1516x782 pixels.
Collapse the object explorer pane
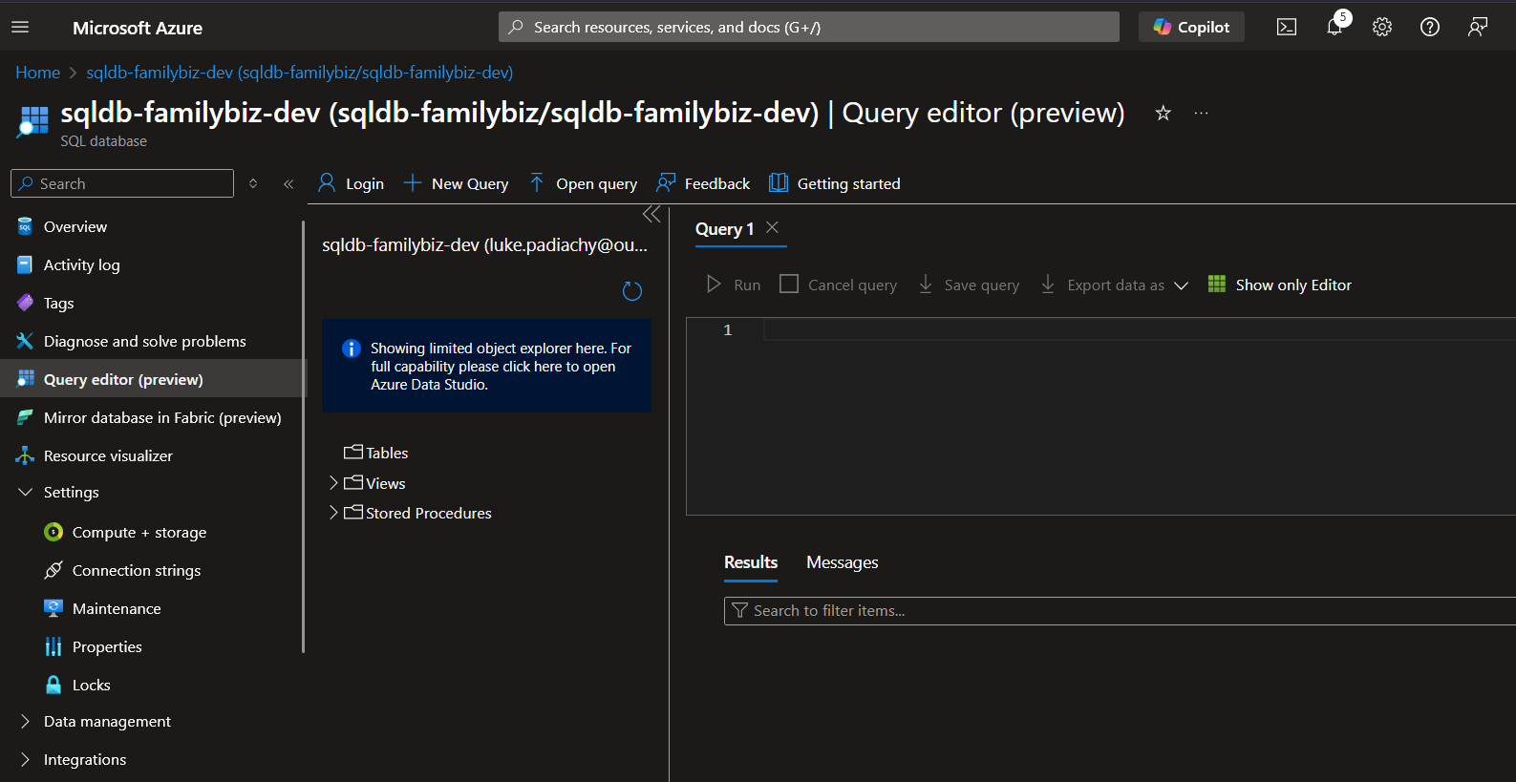651,214
